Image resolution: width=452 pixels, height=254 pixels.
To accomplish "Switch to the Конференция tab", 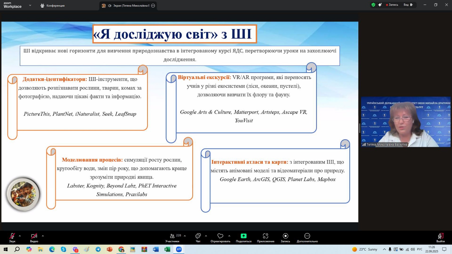I will 53,6.
